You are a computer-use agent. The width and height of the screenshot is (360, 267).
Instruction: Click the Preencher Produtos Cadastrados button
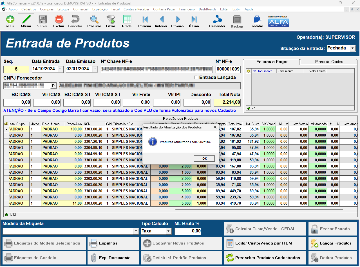(265, 258)
